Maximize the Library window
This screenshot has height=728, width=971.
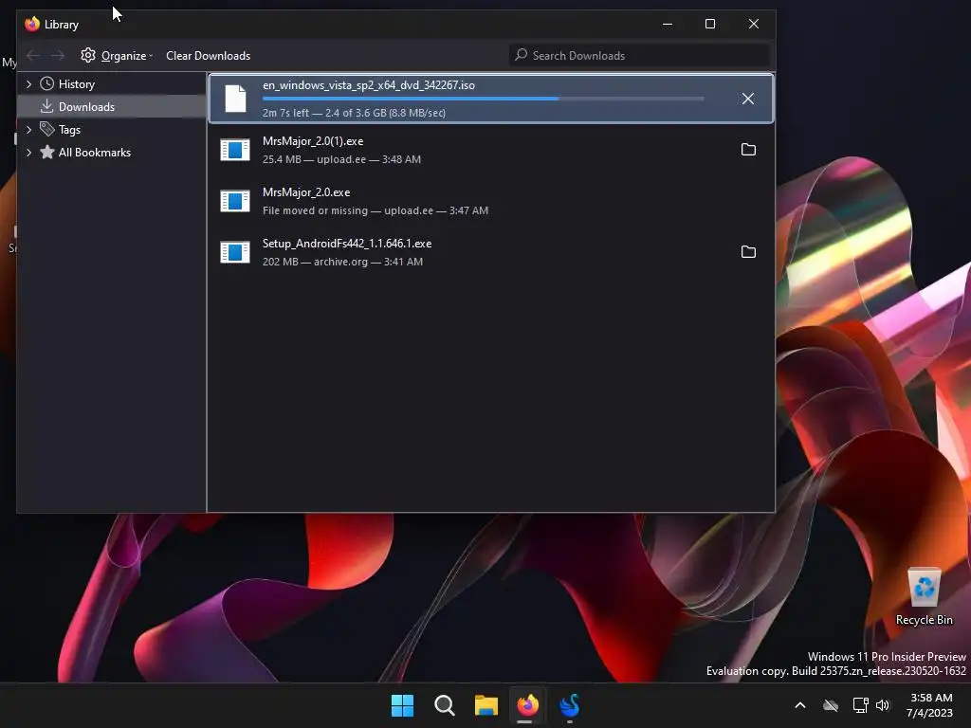(x=710, y=24)
